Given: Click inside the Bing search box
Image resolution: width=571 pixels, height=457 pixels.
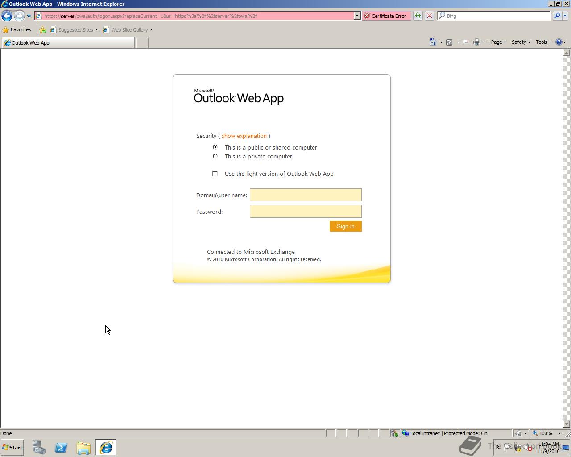Looking at the screenshot, I should click(494, 16).
